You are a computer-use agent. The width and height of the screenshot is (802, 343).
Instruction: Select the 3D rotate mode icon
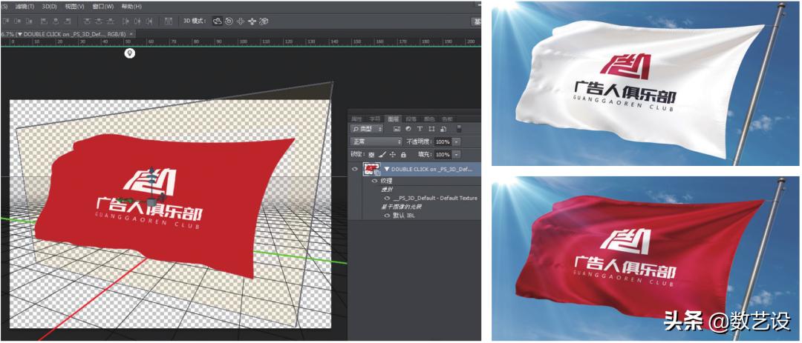pyautogui.click(x=218, y=21)
